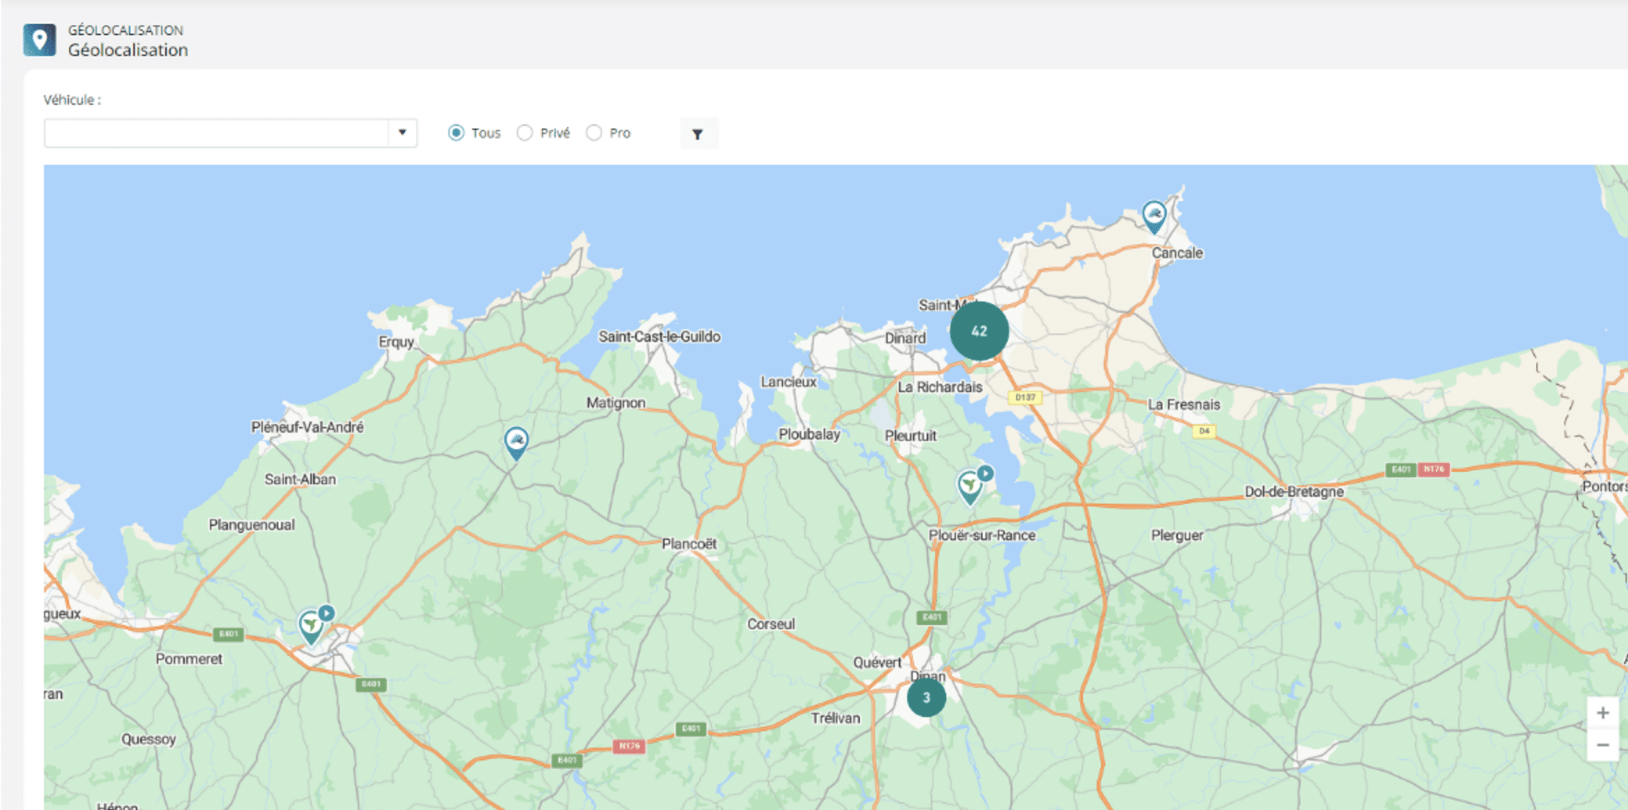Click the GÉOLOCALISATION breadcrumb label

click(x=125, y=30)
